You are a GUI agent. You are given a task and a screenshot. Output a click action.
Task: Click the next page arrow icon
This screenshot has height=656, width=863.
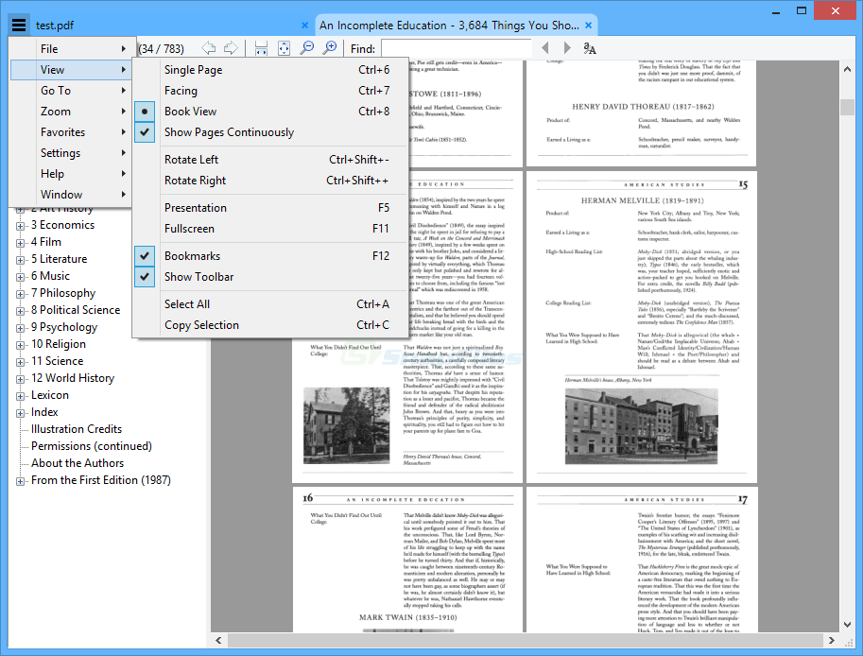pyautogui.click(x=231, y=48)
